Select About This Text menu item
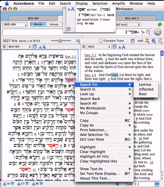This screenshot has width=164, height=187. coord(104,179)
